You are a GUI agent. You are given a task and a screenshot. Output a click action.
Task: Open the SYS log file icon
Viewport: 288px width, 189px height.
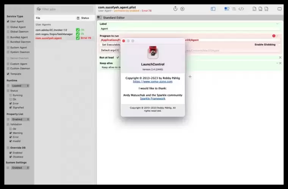266,9
